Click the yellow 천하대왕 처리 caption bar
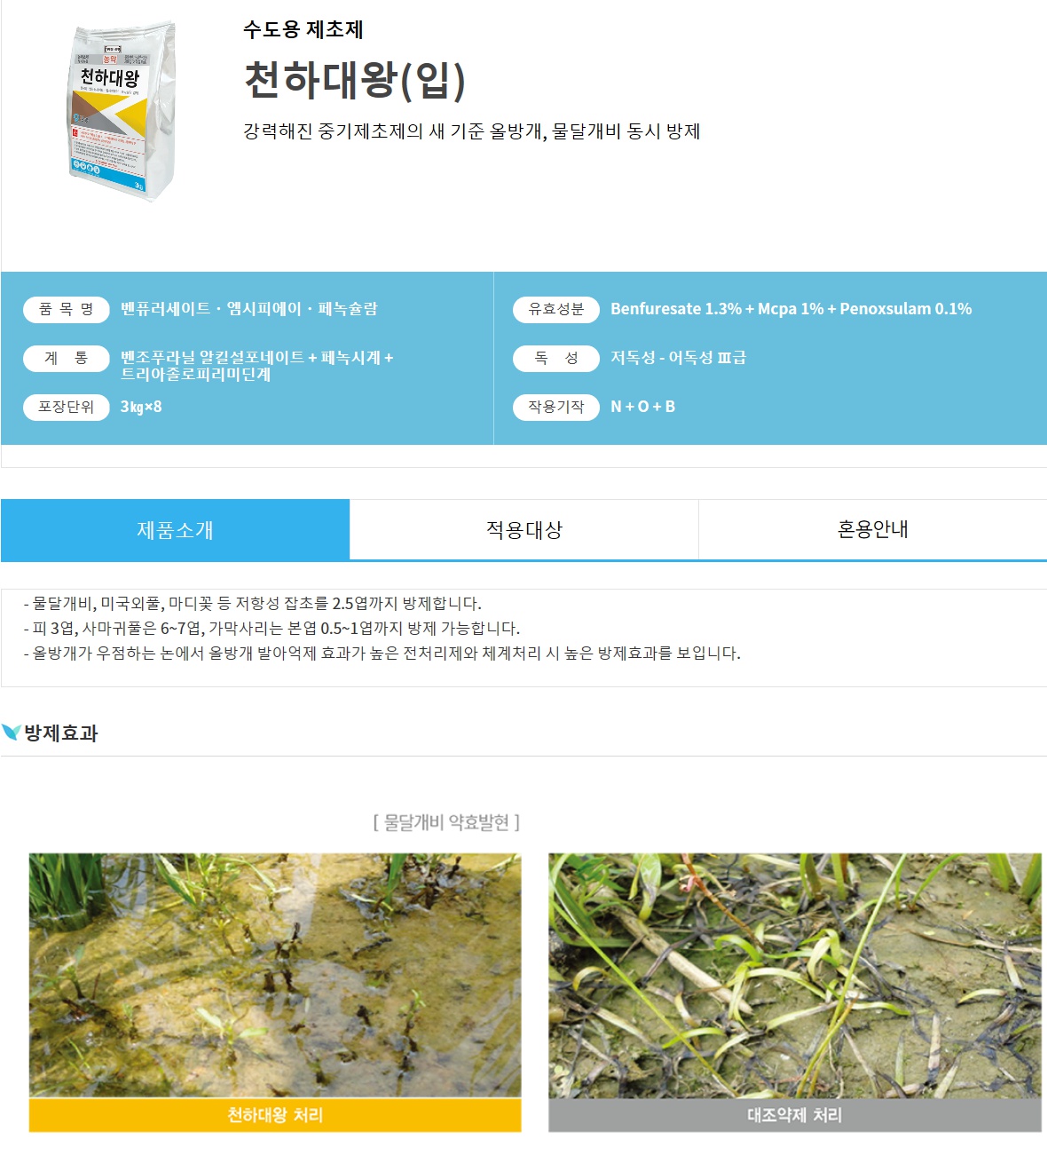This screenshot has height=1149, width=1047. click(275, 1115)
